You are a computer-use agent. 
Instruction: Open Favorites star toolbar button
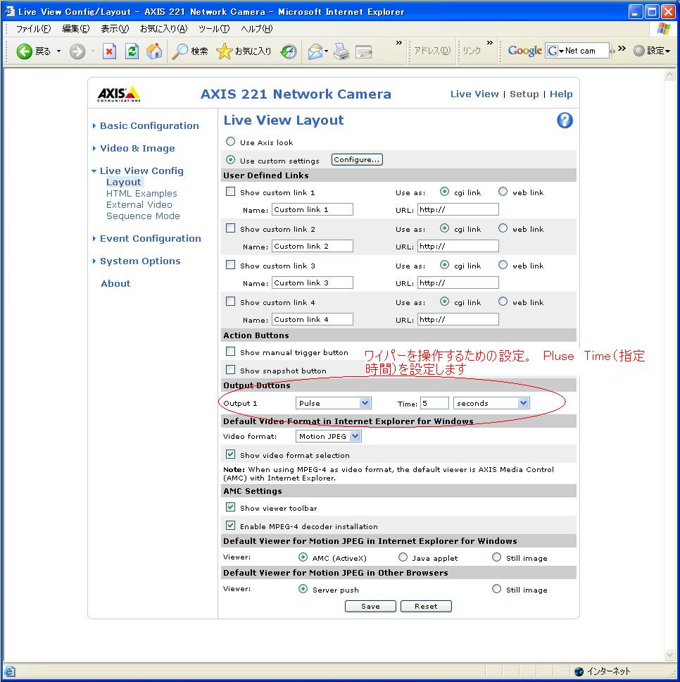point(244,51)
